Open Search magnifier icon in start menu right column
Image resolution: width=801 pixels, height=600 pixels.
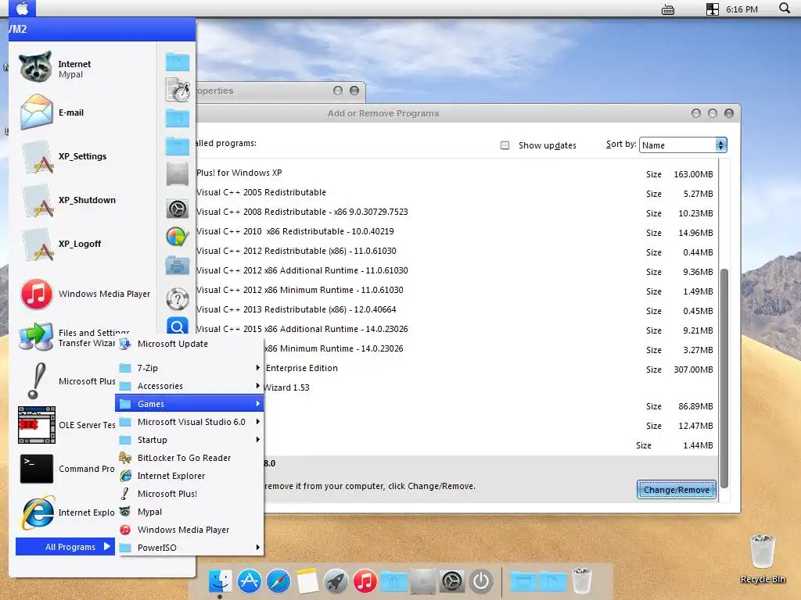(178, 326)
